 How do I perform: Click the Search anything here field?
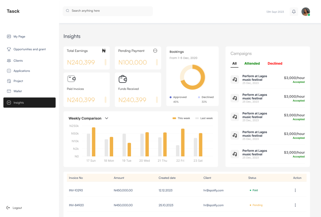[x=108, y=11]
